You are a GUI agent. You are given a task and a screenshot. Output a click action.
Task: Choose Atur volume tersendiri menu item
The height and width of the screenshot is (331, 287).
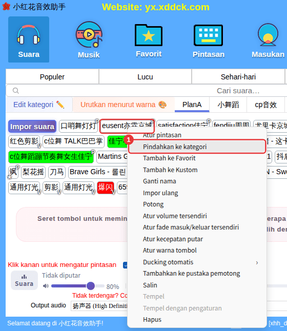click(x=197, y=216)
